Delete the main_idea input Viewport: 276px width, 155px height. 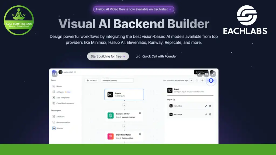click(210, 106)
